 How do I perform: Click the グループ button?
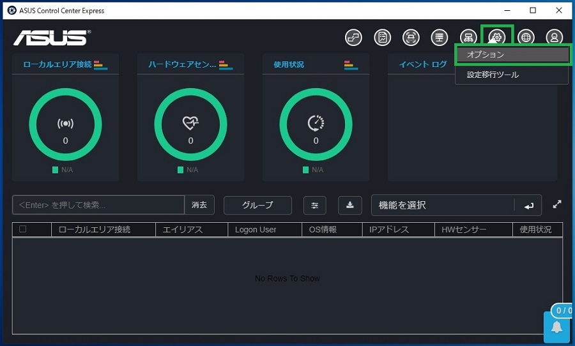click(257, 205)
